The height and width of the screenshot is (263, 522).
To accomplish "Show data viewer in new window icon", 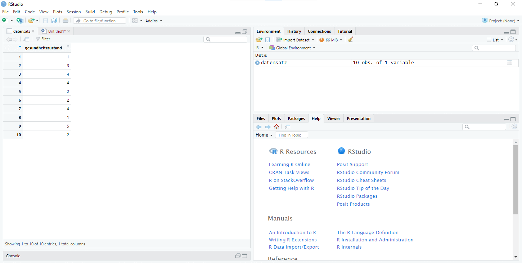I will 26,39.
